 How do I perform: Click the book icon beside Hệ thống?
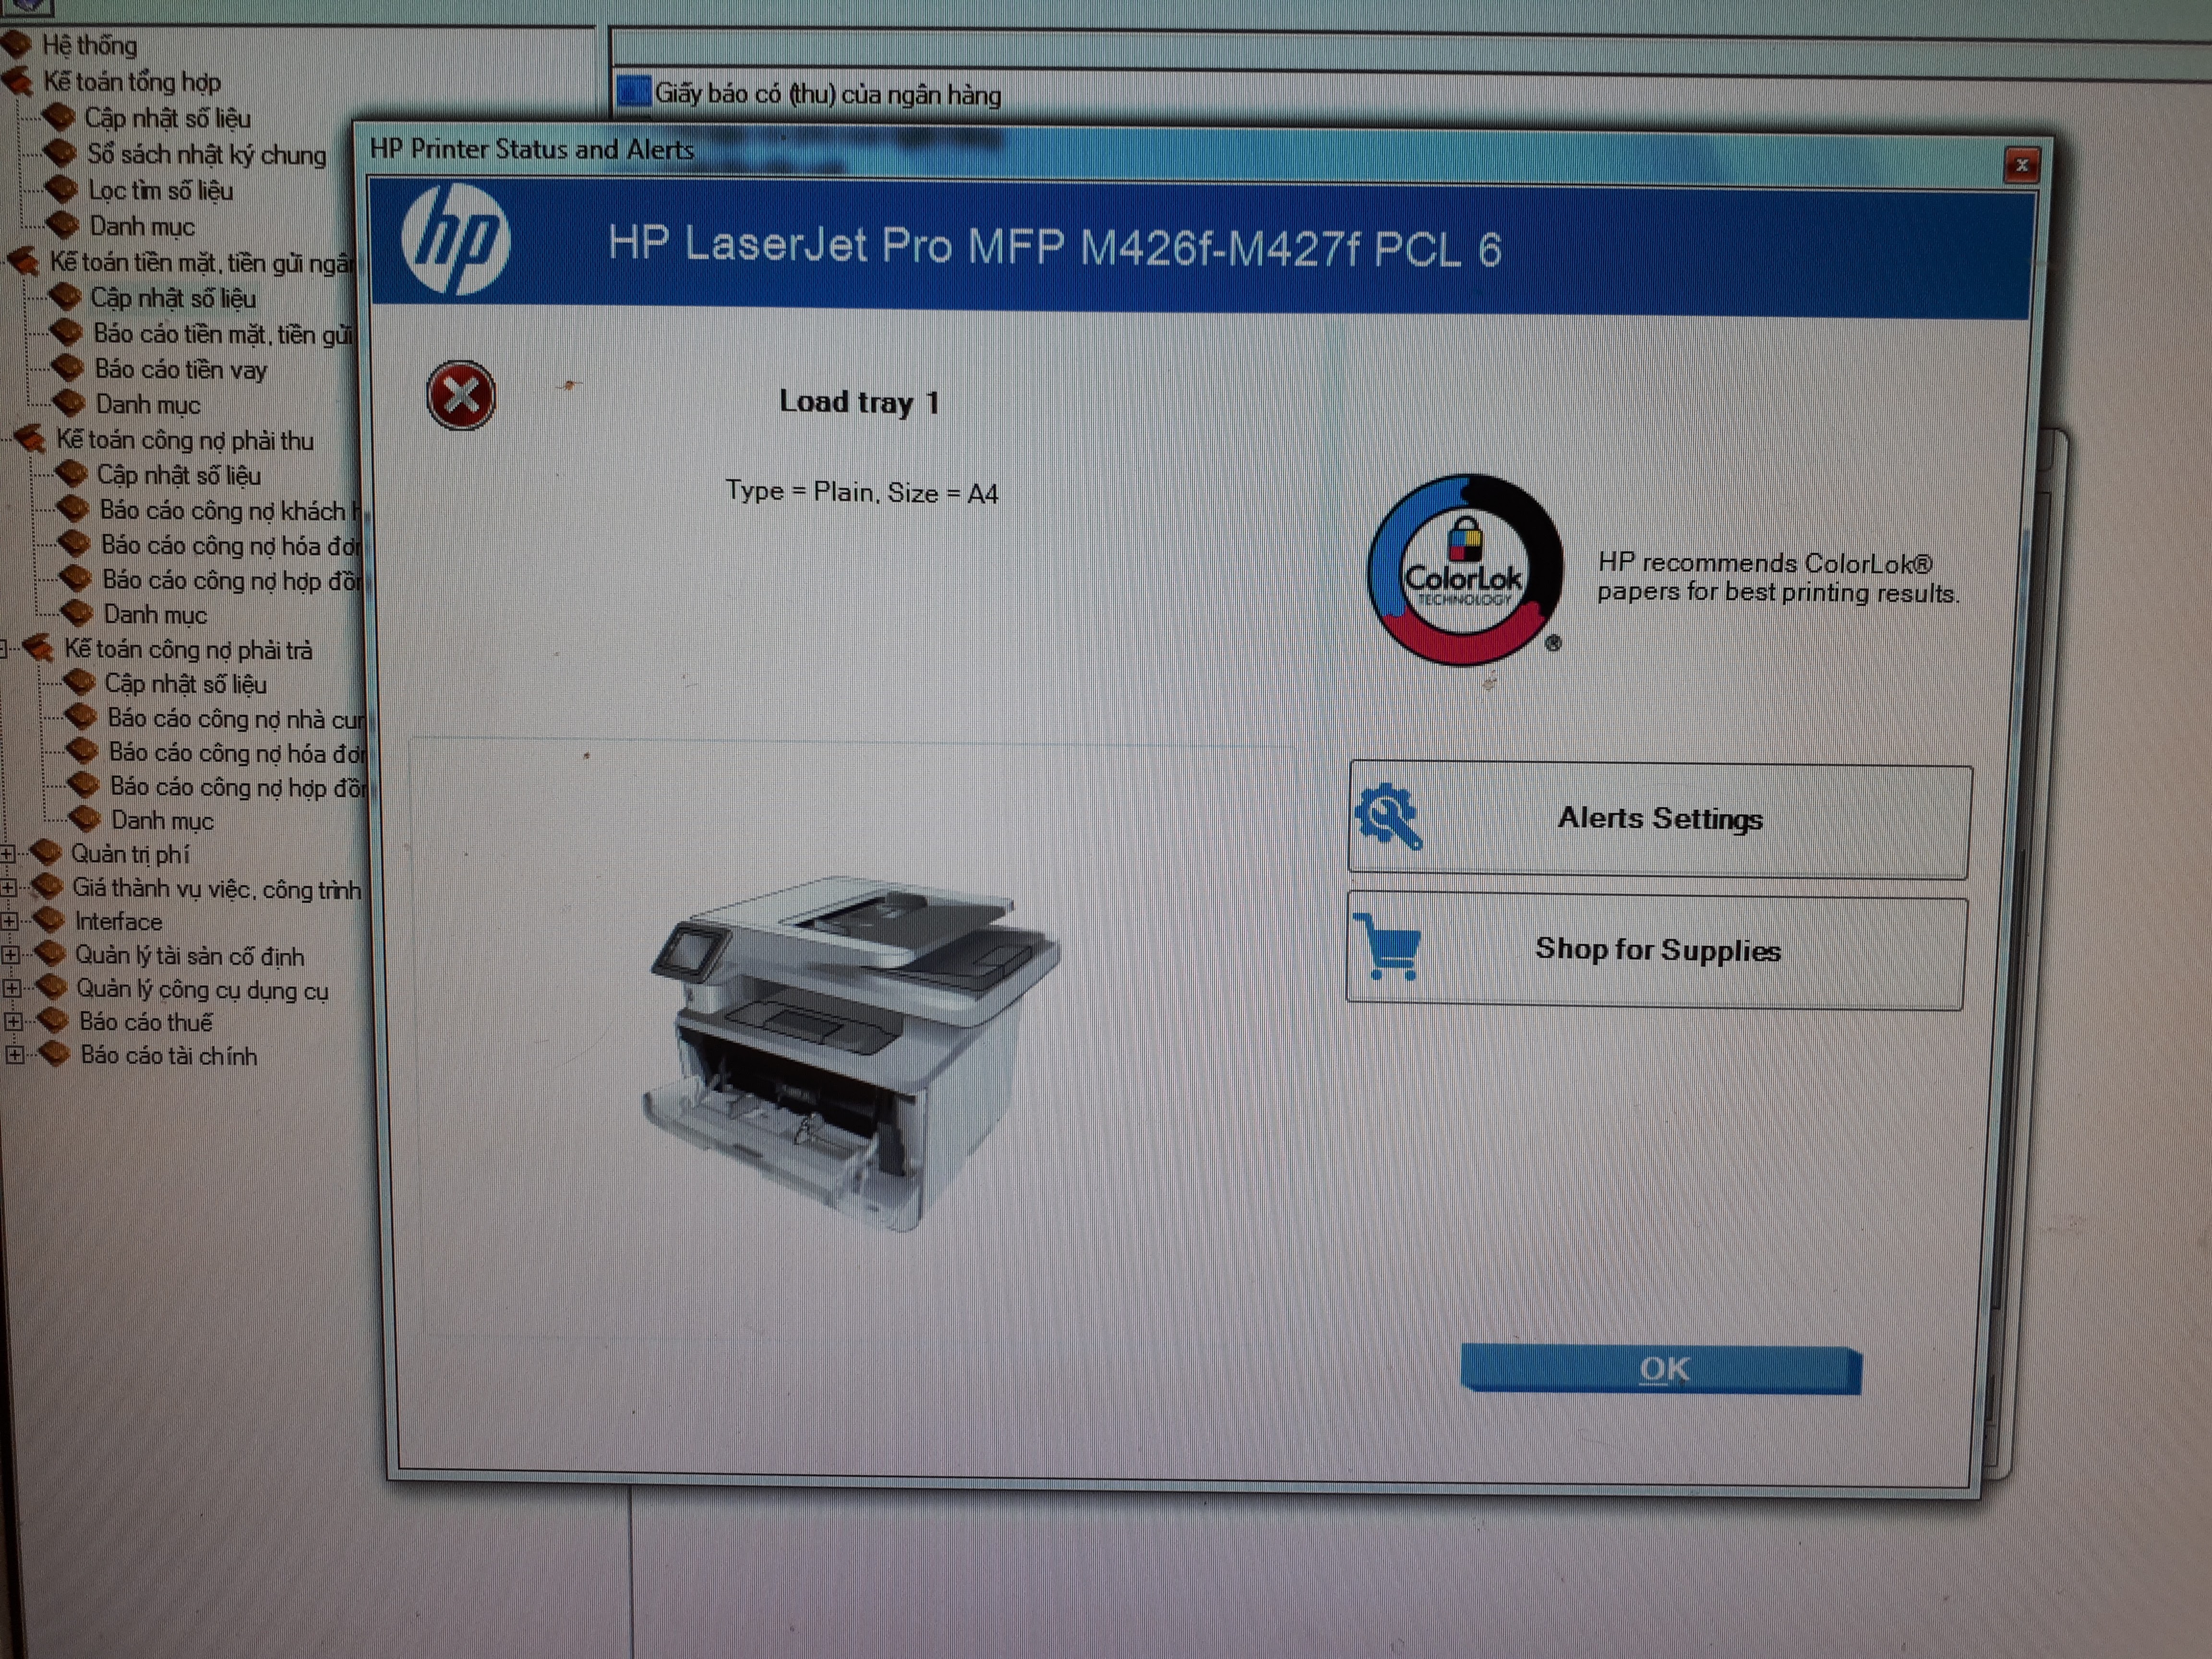pyautogui.click(x=16, y=45)
